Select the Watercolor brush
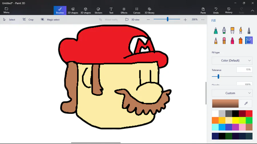Image resolution: width=257 pixels, height=144 pixels. [241, 30]
